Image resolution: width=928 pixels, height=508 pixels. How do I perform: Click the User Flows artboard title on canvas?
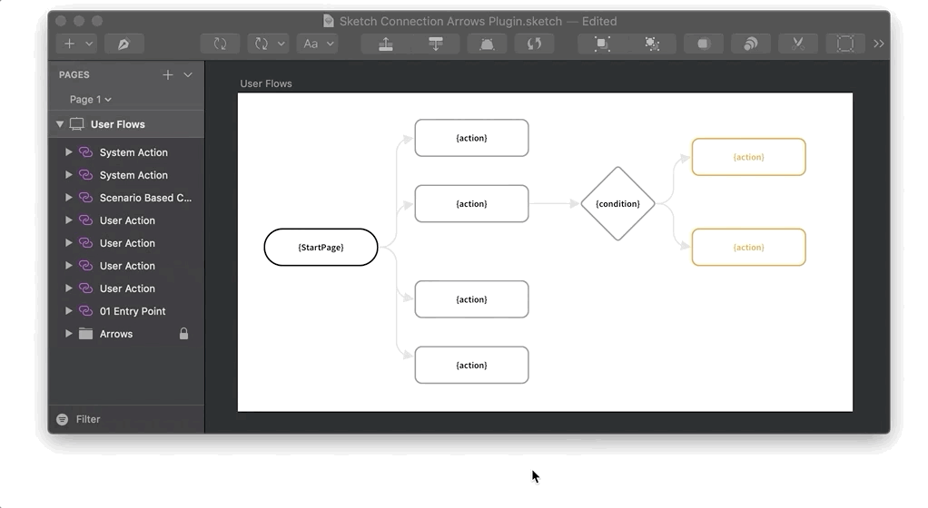[266, 83]
